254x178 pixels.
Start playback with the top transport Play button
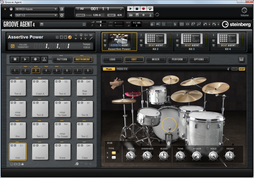coord(130,9)
